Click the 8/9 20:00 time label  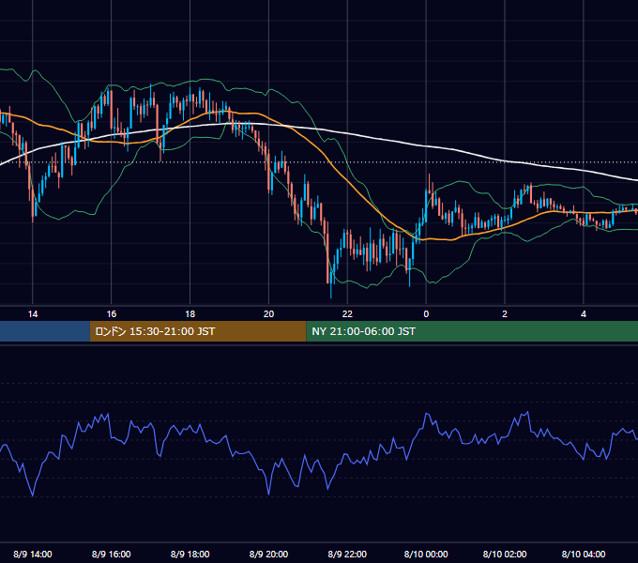click(268, 554)
